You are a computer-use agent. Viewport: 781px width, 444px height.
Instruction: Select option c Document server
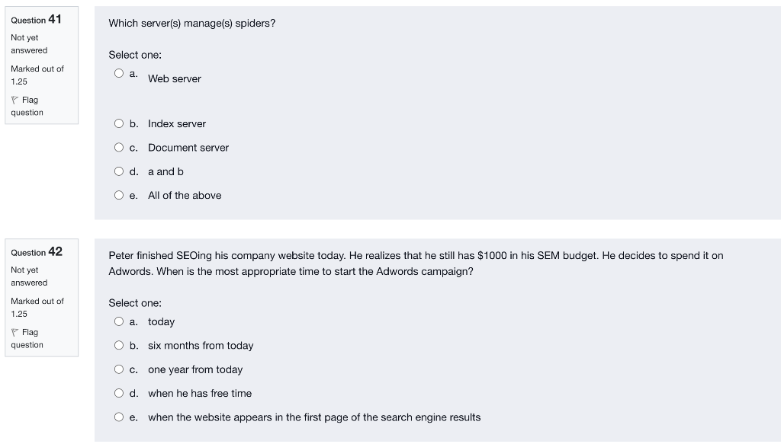(x=119, y=147)
